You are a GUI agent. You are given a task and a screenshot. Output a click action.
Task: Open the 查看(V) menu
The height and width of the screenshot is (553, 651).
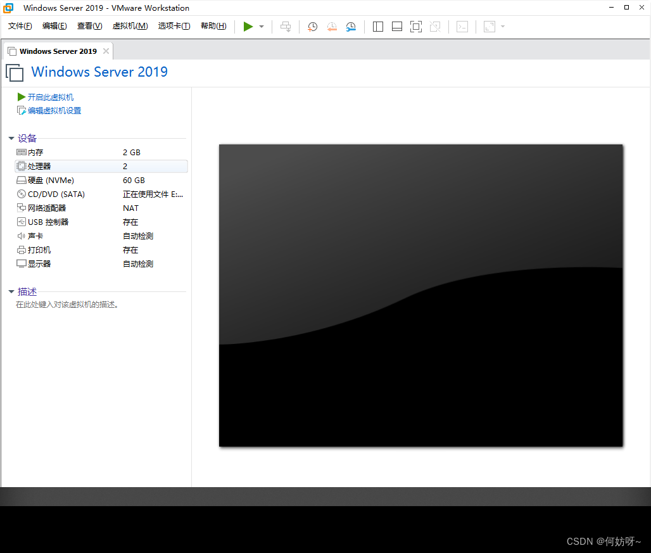click(90, 26)
